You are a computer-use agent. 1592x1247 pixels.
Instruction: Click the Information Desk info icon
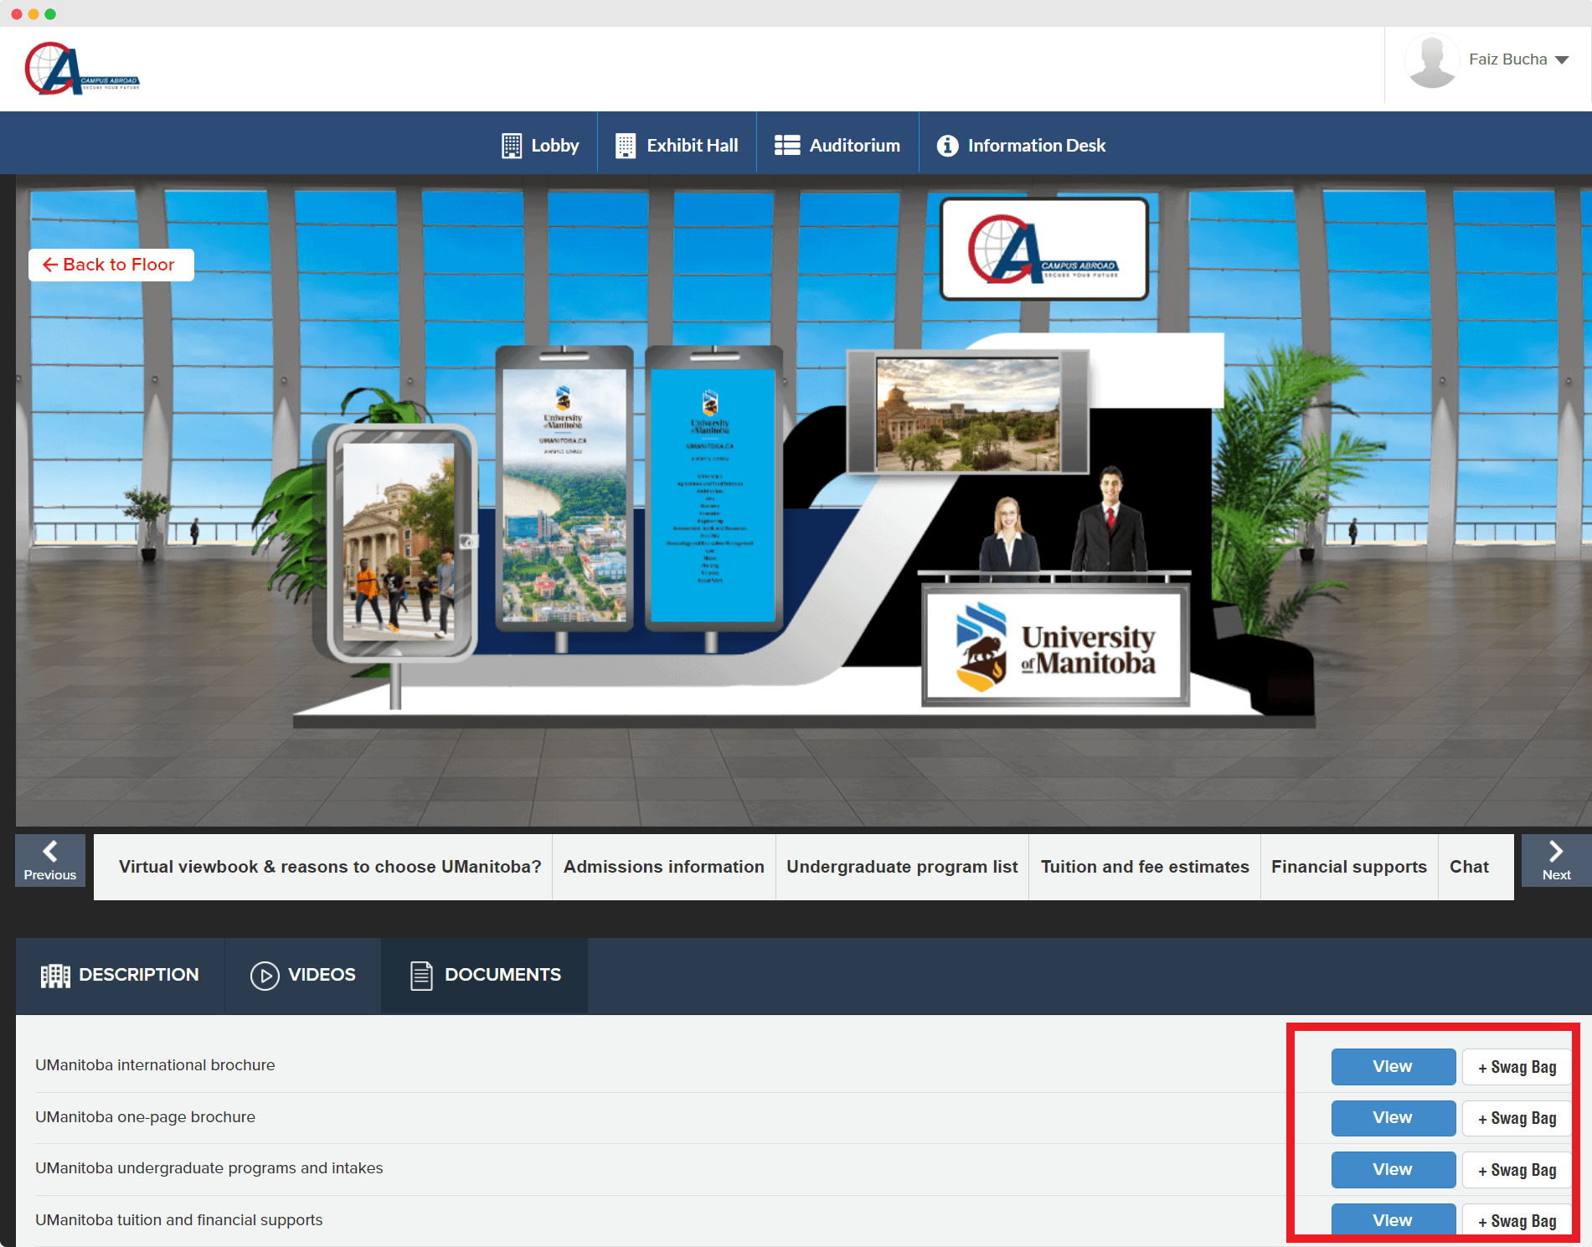[x=947, y=146]
